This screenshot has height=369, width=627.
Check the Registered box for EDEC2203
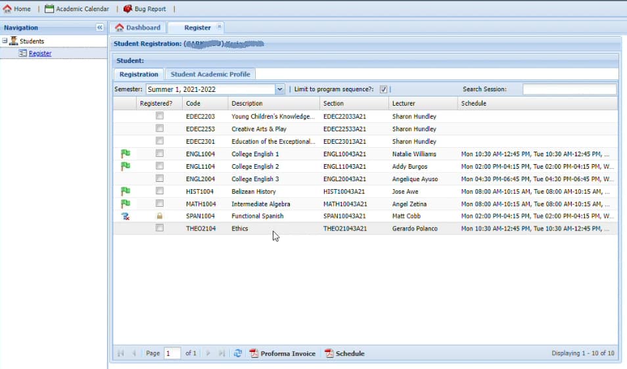coord(160,116)
